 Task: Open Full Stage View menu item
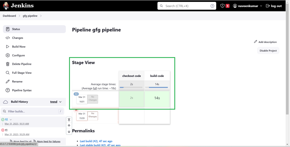coord(22,73)
